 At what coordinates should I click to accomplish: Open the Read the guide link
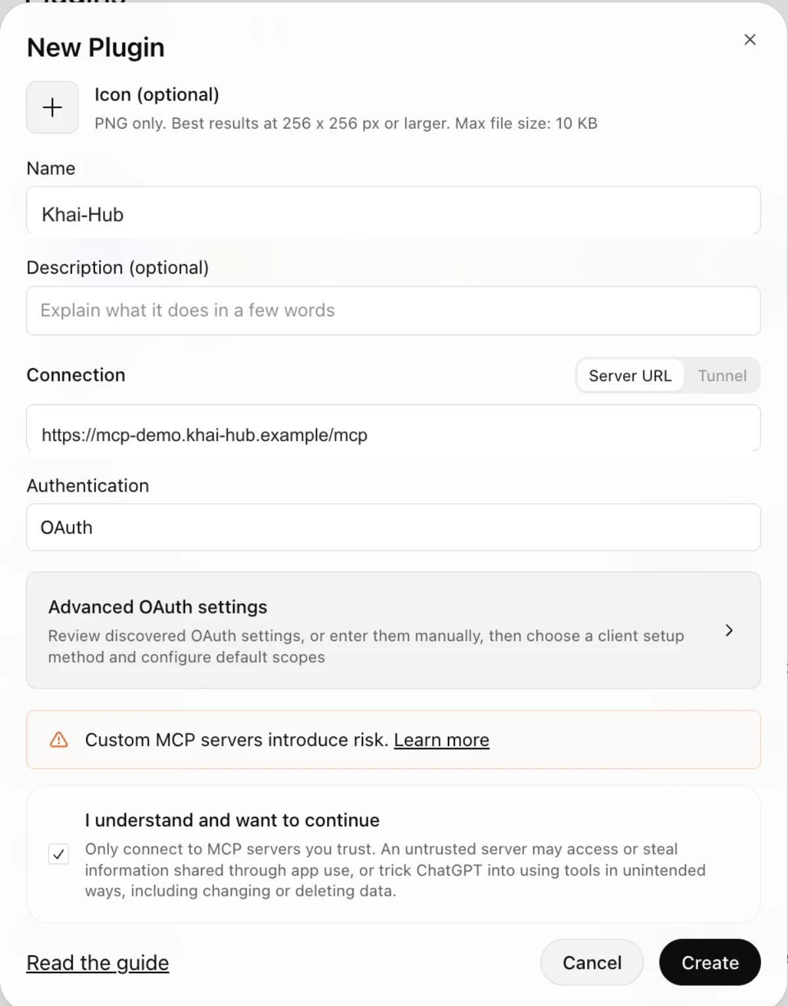[98, 963]
